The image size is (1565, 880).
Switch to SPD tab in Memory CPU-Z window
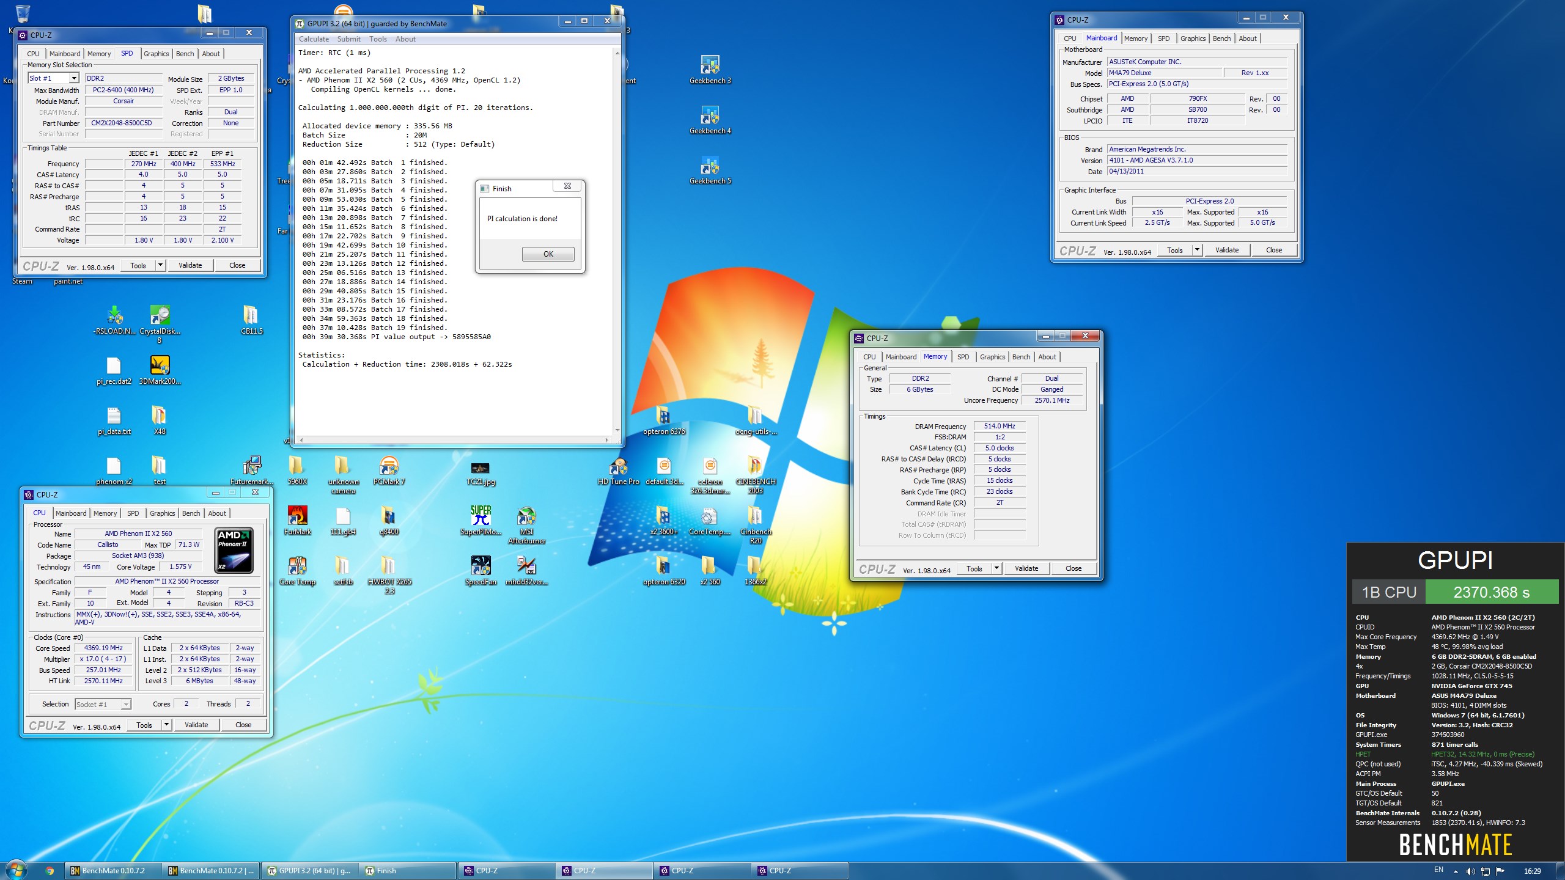[x=963, y=357]
